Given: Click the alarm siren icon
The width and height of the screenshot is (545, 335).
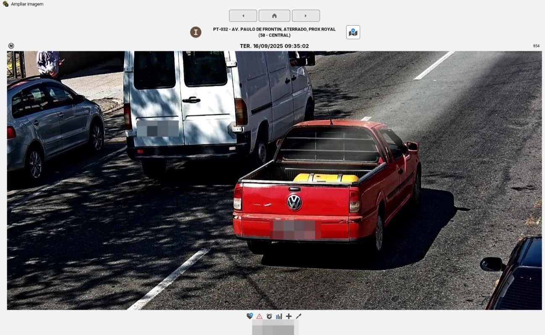Looking at the screenshot, I should tap(269, 316).
